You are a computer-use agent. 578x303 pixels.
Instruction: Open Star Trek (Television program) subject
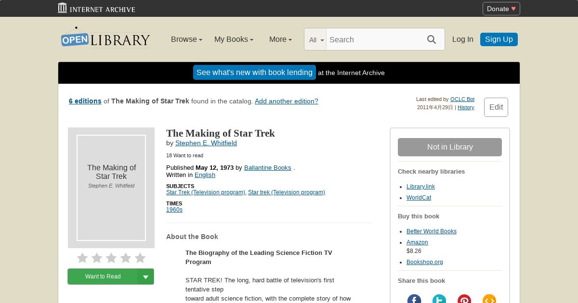[206, 192]
